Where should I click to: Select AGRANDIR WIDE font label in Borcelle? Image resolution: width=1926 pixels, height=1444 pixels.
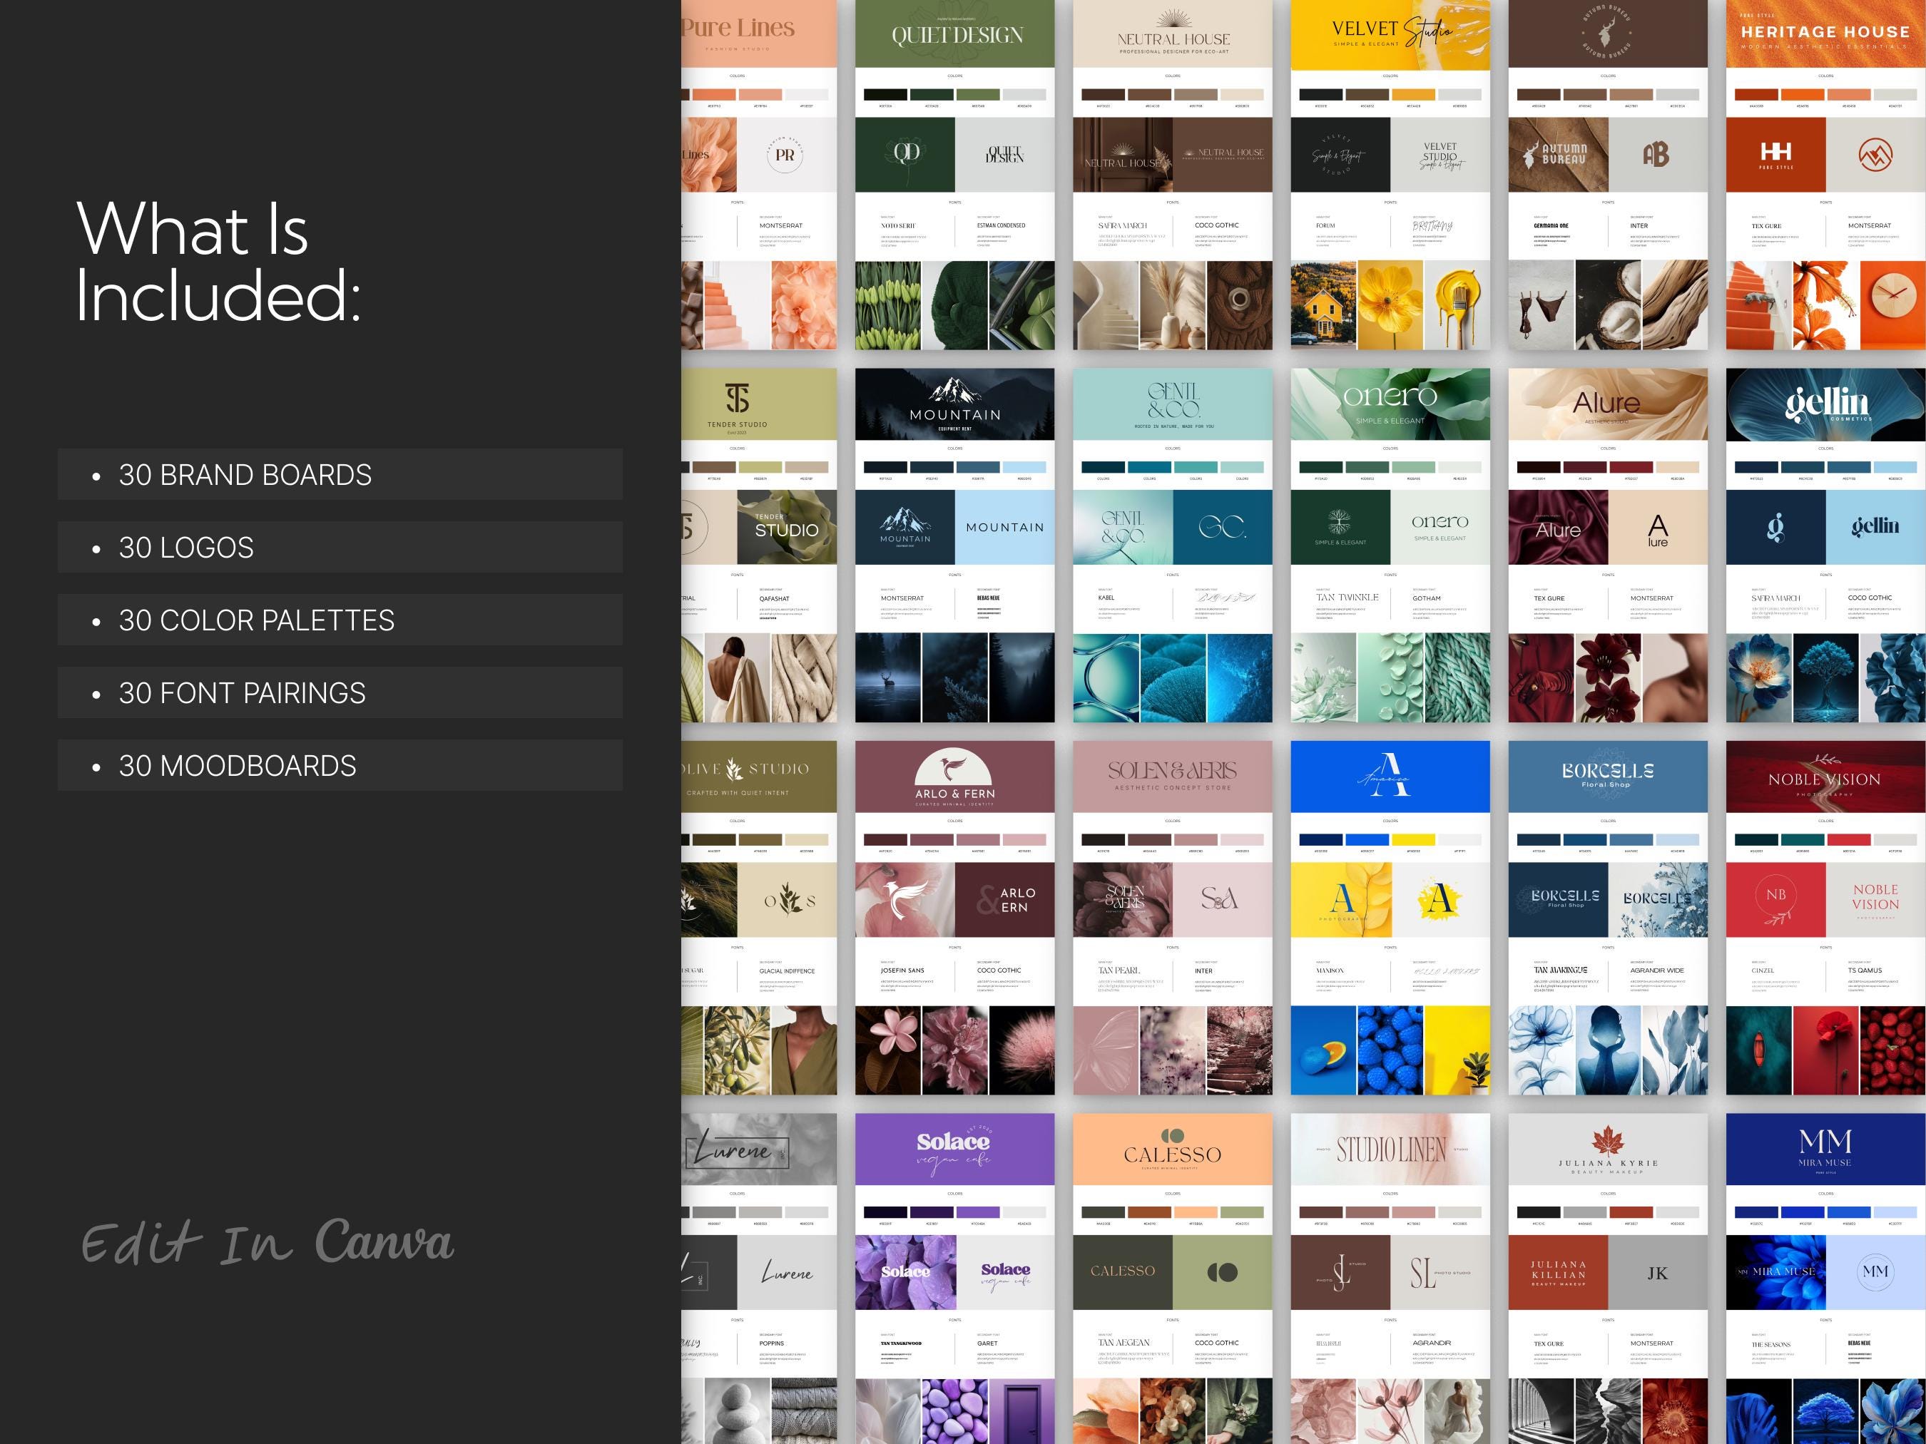click(x=1657, y=971)
